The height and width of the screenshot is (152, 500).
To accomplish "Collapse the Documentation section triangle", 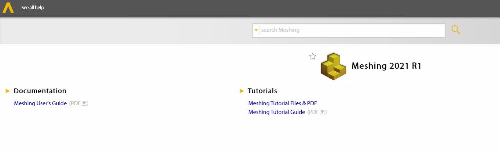I will [x=8, y=91].
